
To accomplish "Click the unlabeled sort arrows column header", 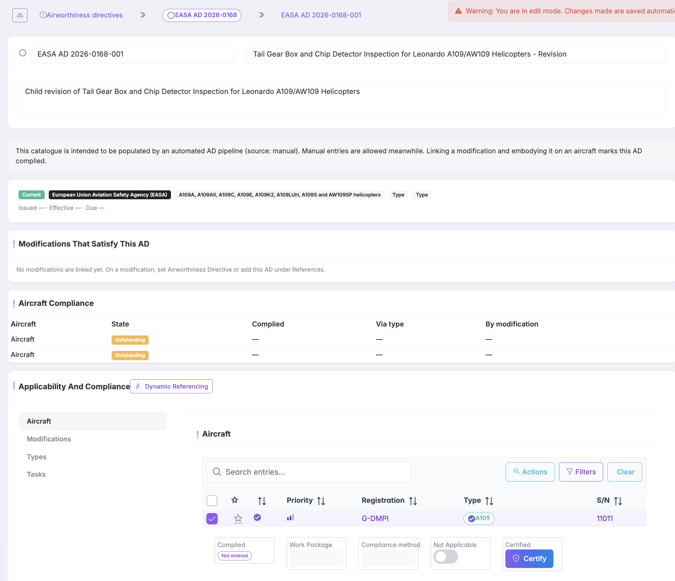I will pyautogui.click(x=262, y=501).
